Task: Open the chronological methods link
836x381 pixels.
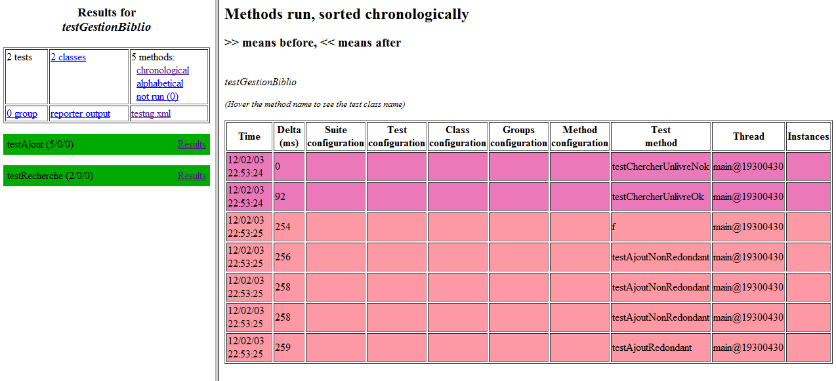Action: (162, 70)
